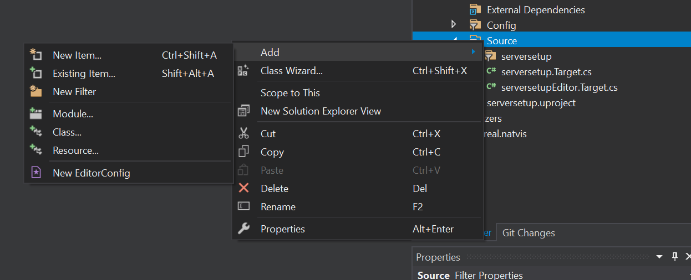This screenshot has height=280, width=691.
Task: Click the wrench Properties icon
Action: 243,229
